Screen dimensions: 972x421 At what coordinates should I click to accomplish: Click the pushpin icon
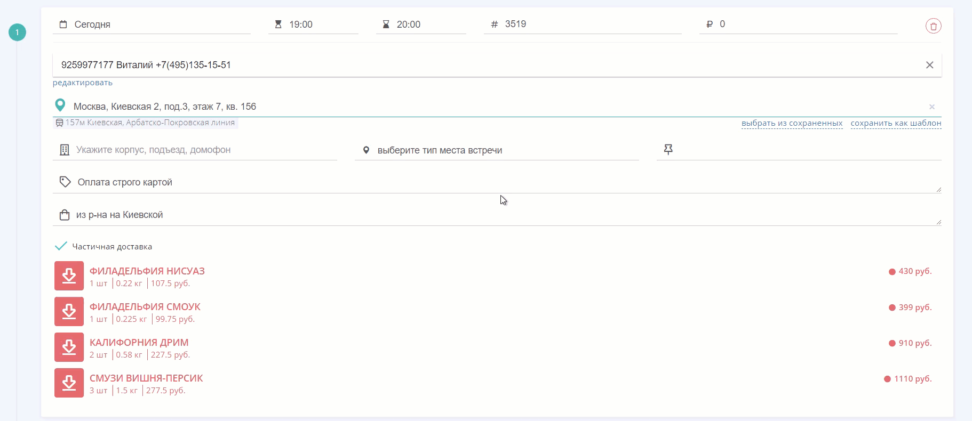668,150
